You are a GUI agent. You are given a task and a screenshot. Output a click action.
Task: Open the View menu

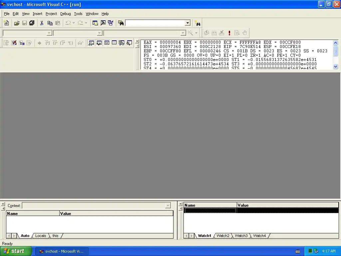pos(26,14)
